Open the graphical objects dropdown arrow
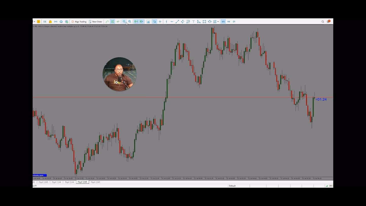The image size is (366, 206). coord(218,22)
